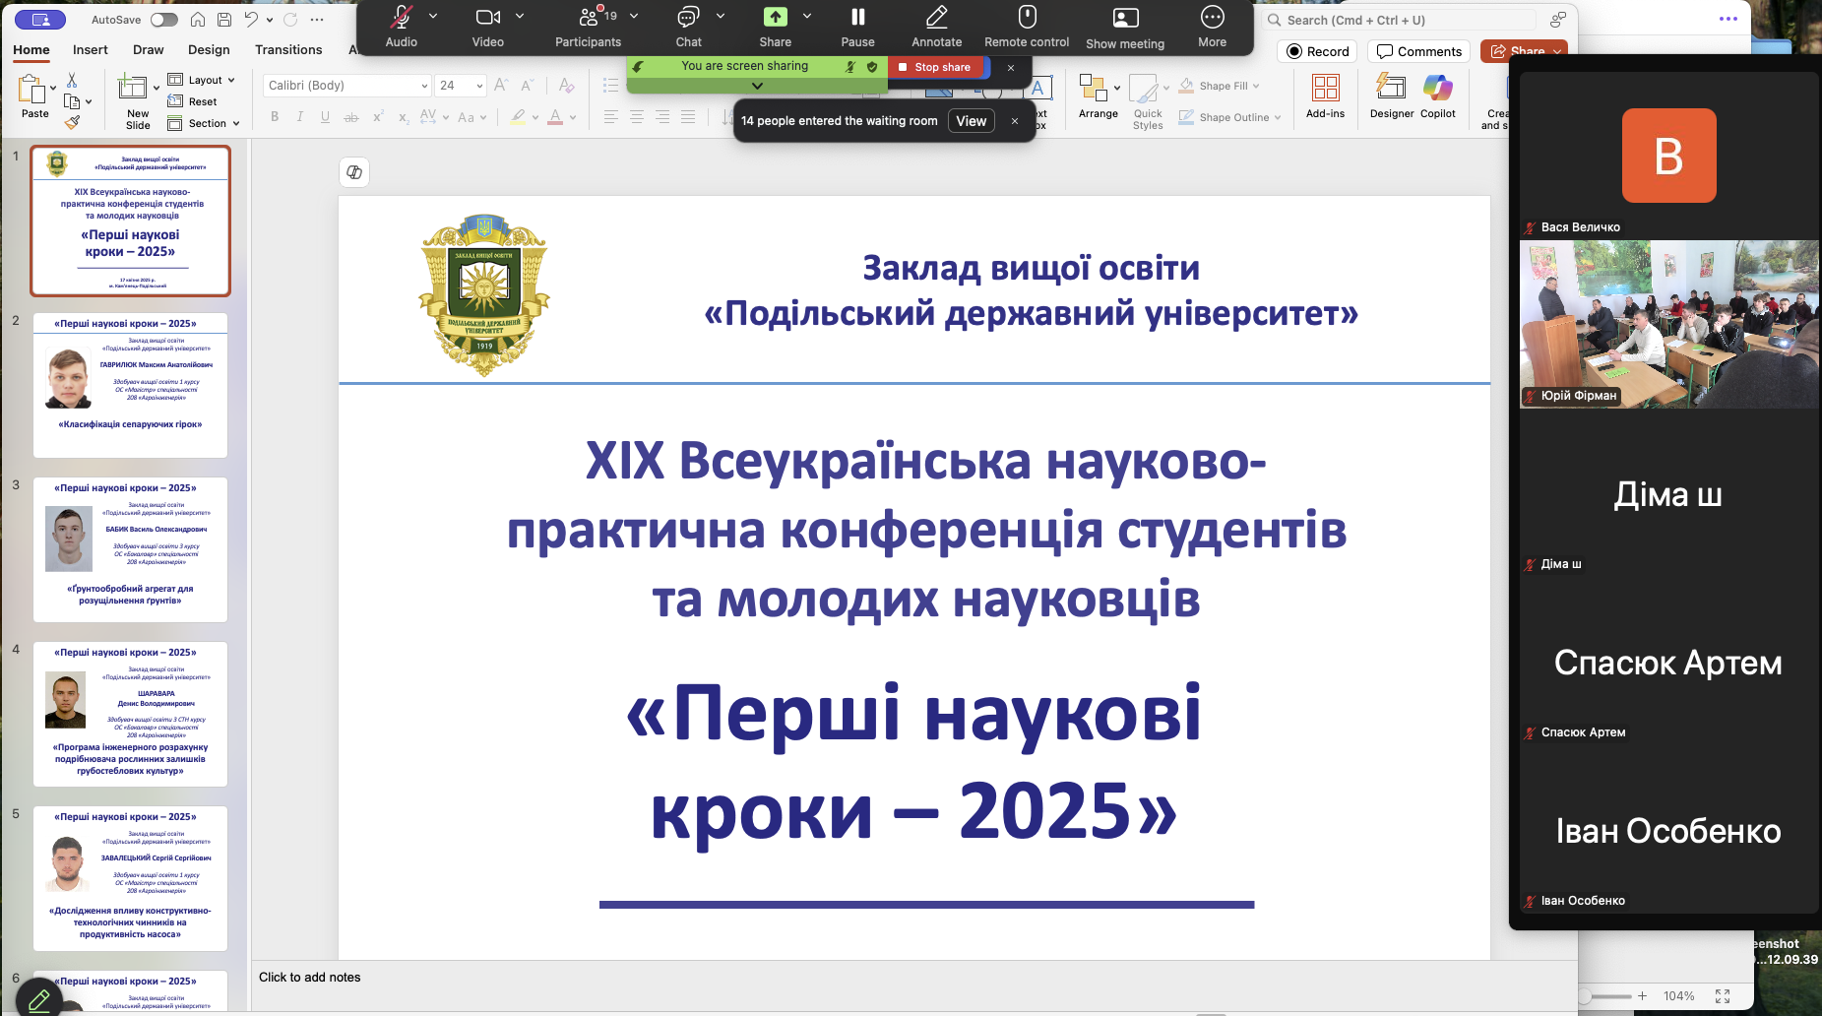Open Copilot from the ribbon
The height and width of the screenshot is (1016, 1822).
pos(1437,89)
